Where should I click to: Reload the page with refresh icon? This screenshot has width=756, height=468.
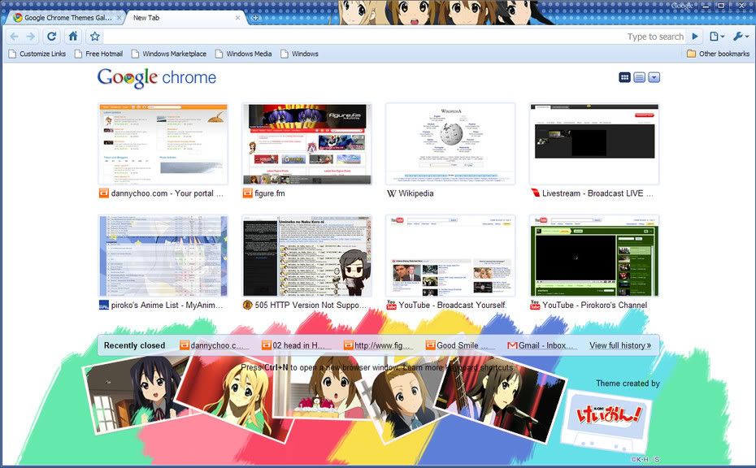tap(51, 36)
